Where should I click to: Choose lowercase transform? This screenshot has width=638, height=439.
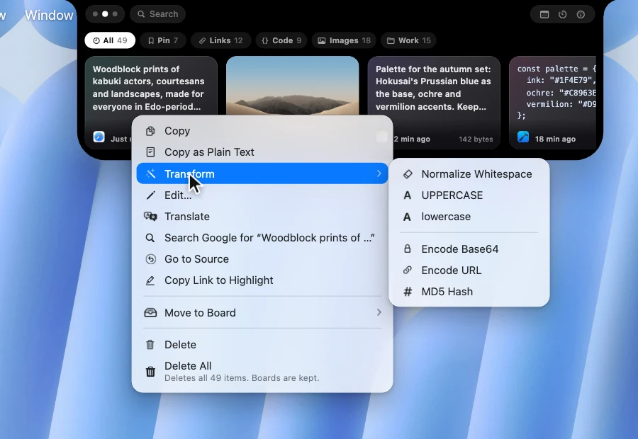(x=469, y=217)
